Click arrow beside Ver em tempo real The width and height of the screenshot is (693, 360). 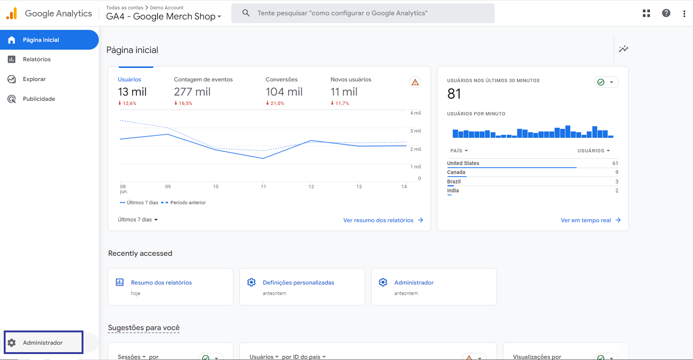[x=618, y=220]
